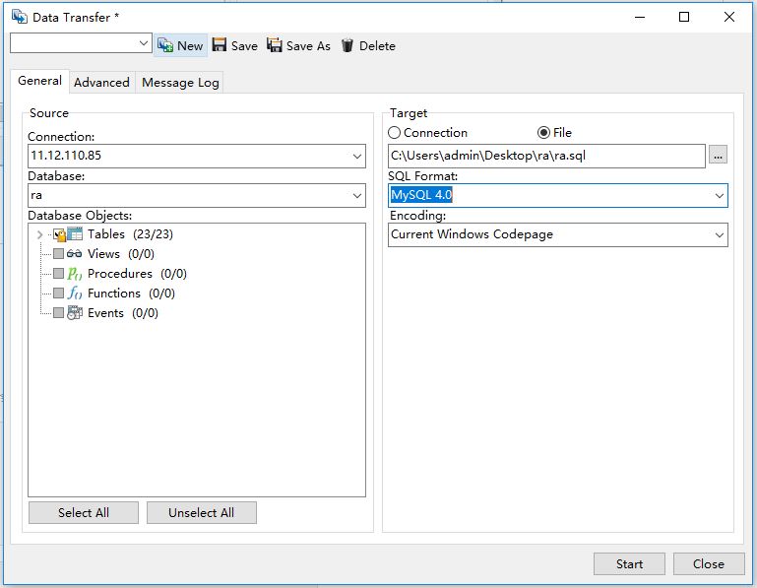
Task: Click the Start button
Action: pyautogui.click(x=629, y=563)
